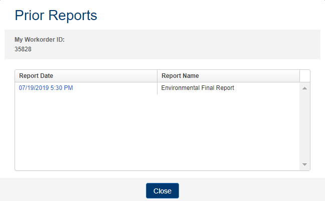The image size is (325, 201).
Task: Click the gray workorder info panel background
Action: coord(201,45)
